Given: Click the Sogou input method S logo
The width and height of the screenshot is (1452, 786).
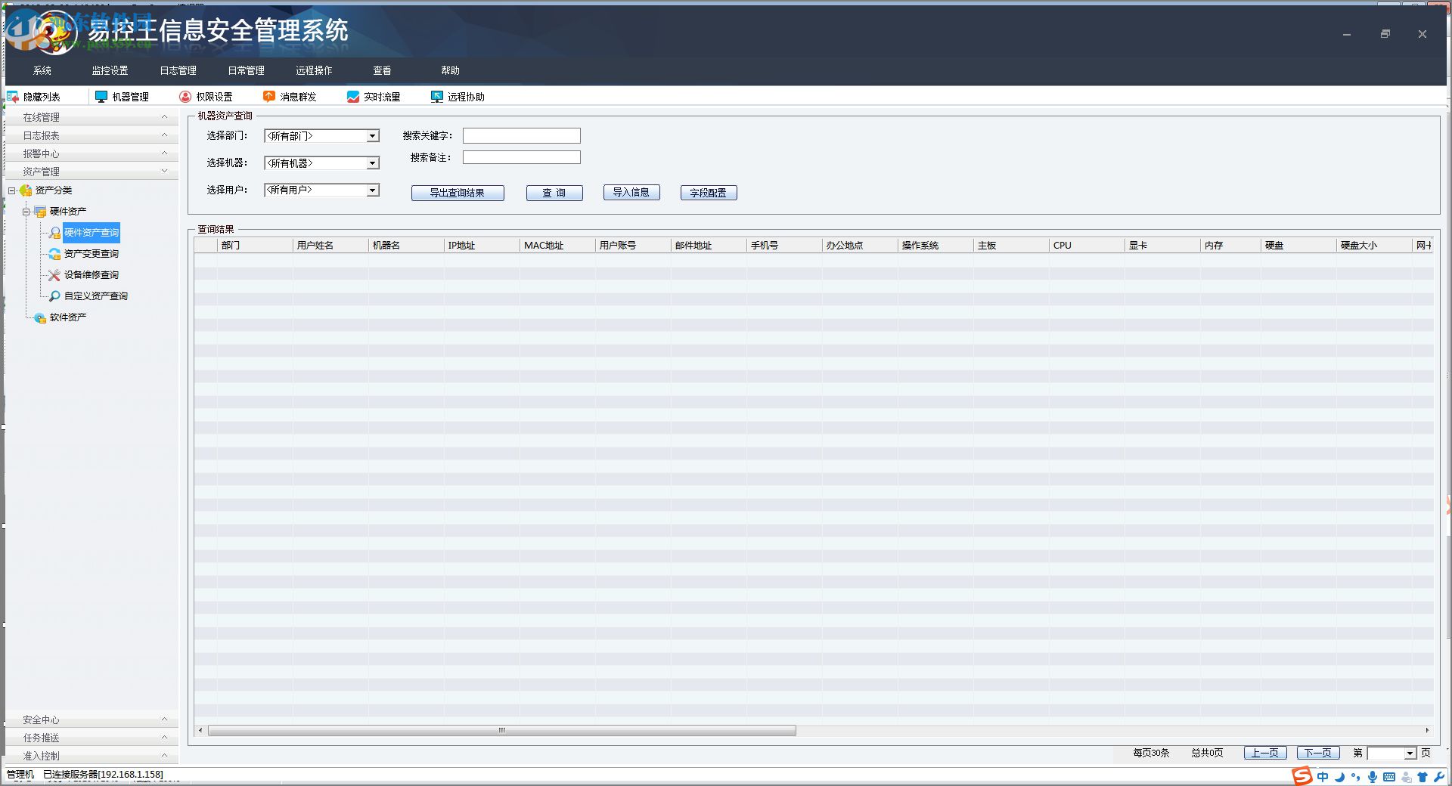Looking at the screenshot, I should coord(1302,776).
